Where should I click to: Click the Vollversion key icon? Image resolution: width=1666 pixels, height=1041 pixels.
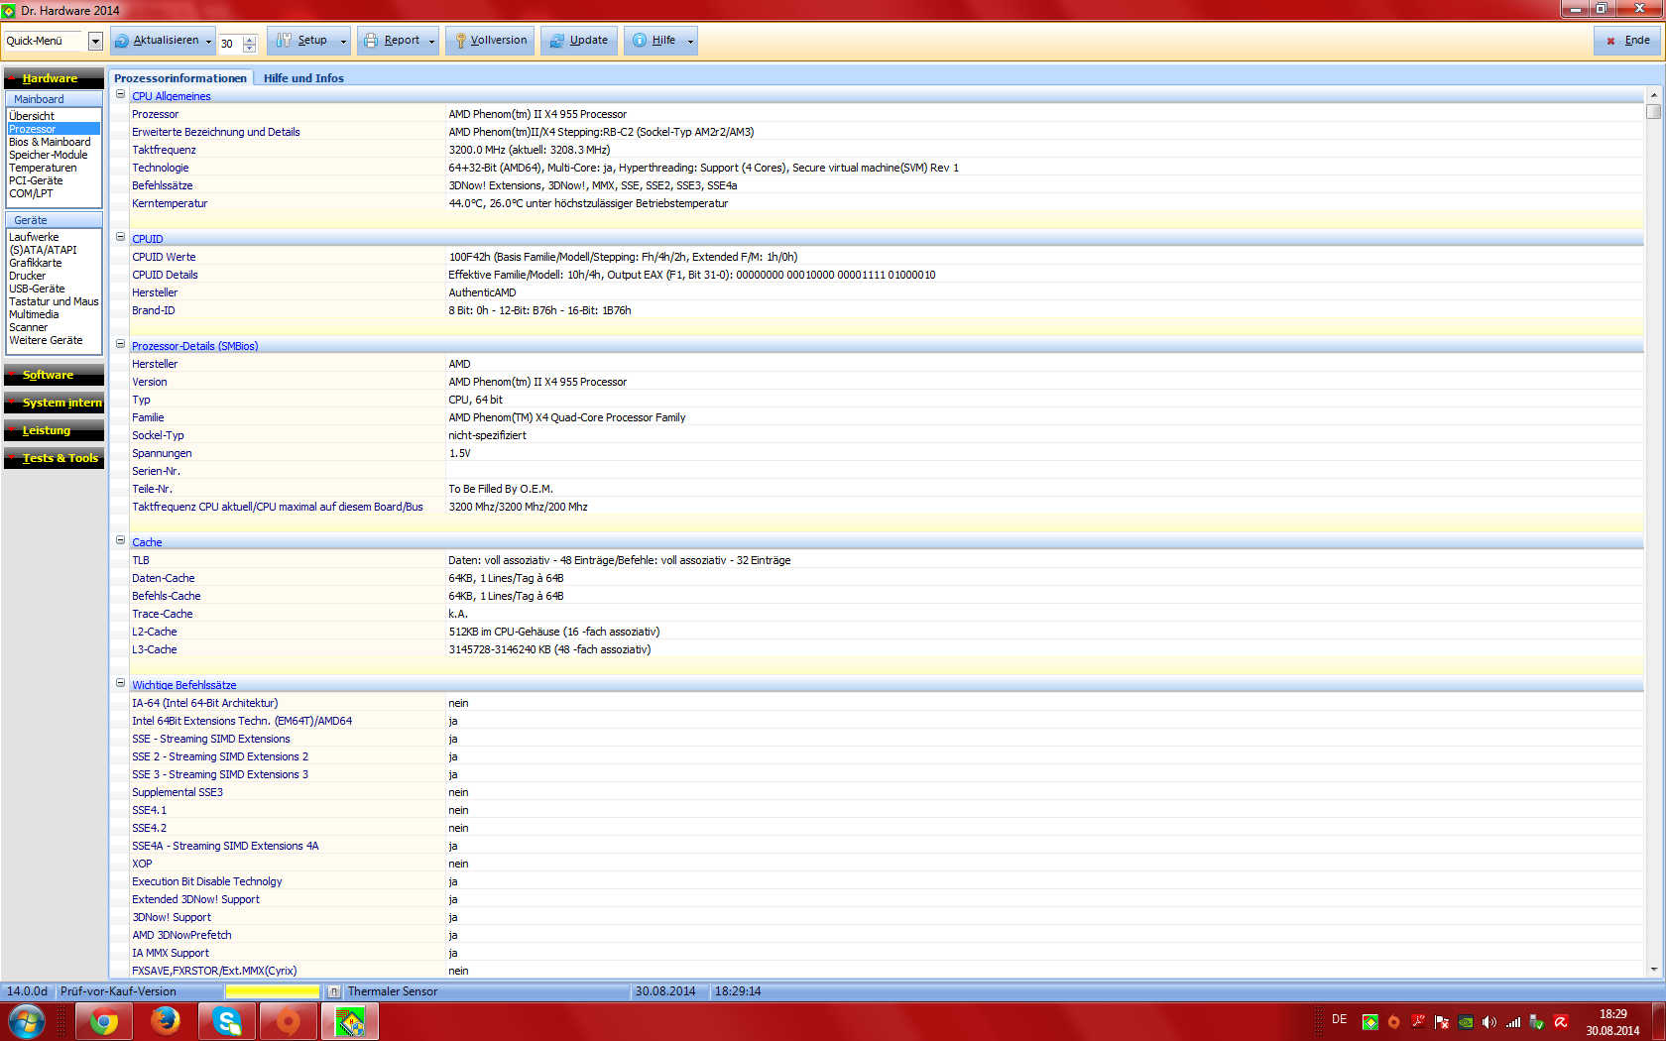coord(460,41)
